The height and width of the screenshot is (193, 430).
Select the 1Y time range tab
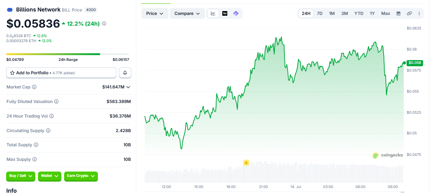[x=372, y=13]
